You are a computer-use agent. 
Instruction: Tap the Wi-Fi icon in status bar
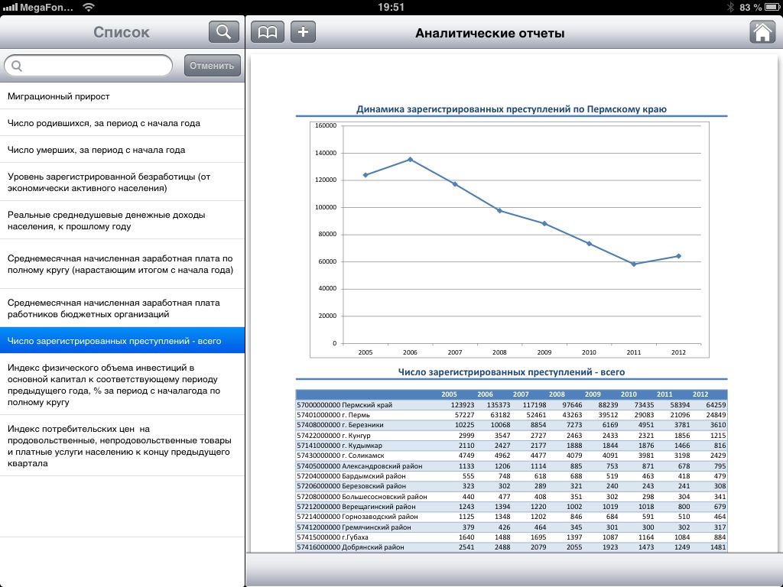(x=89, y=7)
